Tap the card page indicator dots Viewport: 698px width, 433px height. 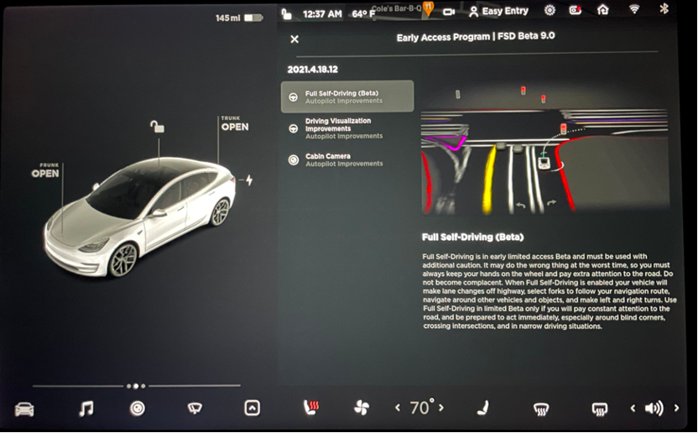coord(136,386)
